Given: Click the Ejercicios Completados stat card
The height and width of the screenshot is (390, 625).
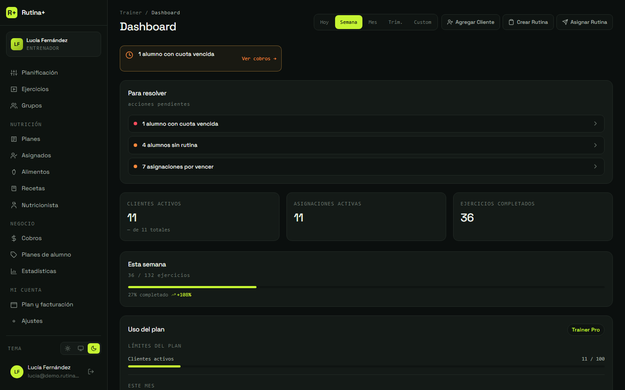Looking at the screenshot, I should coord(533,217).
